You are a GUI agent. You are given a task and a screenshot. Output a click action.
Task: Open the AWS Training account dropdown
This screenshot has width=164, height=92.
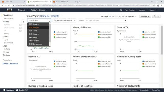coord(131,10)
